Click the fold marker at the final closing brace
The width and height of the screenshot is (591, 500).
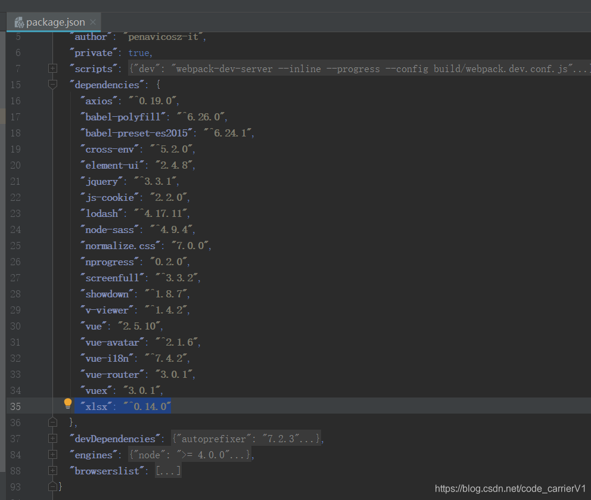click(x=53, y=486)
